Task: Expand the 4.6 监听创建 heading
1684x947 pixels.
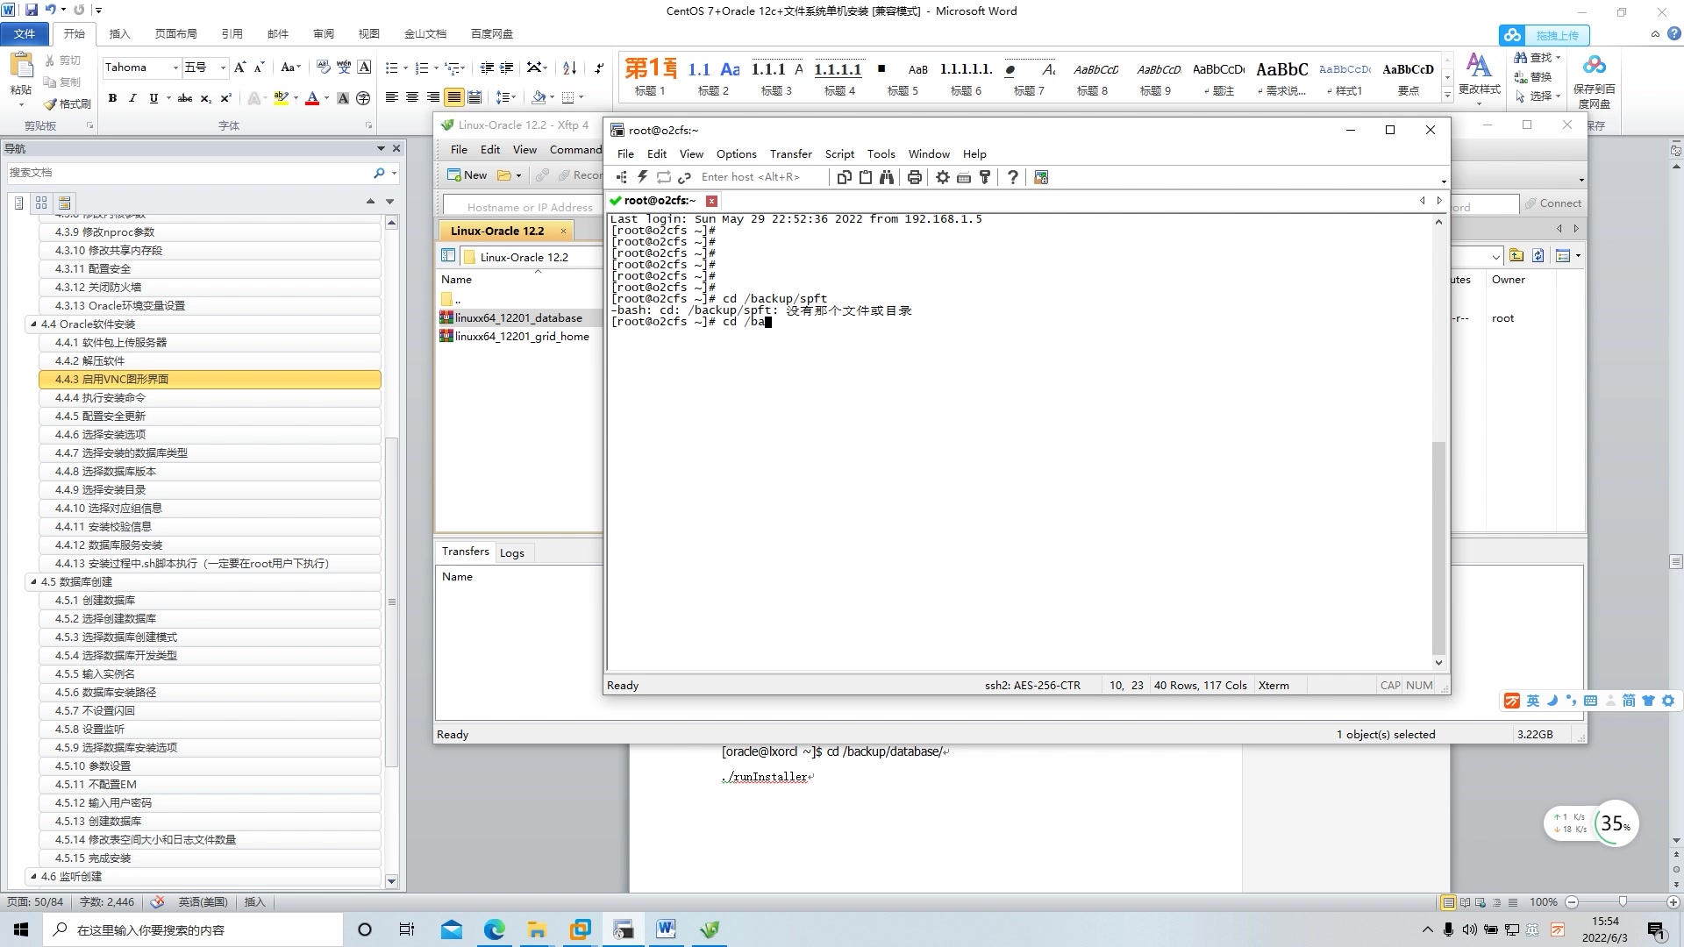Action: 33,877
